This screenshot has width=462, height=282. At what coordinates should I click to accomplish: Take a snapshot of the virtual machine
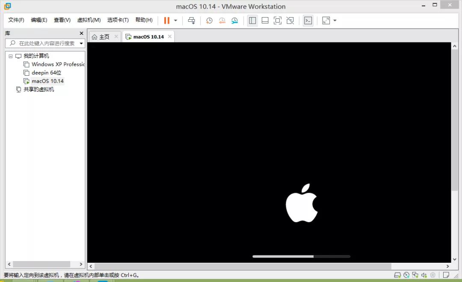pyautogui.click(x=209, y=21)
